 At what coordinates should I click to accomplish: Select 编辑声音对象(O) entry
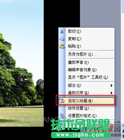click(87, 70)
